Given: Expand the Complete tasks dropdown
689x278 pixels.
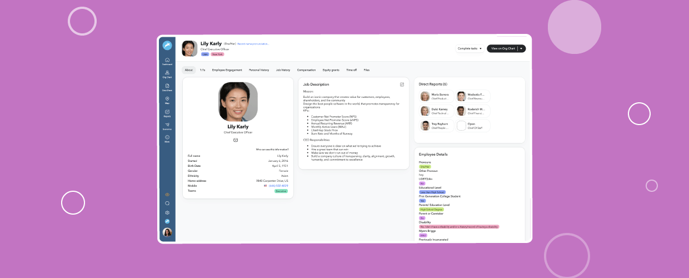Looking at the screenshot, I should (470, 48).
